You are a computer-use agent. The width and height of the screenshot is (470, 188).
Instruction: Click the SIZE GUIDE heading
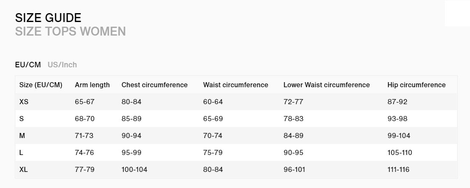(48, 18)
